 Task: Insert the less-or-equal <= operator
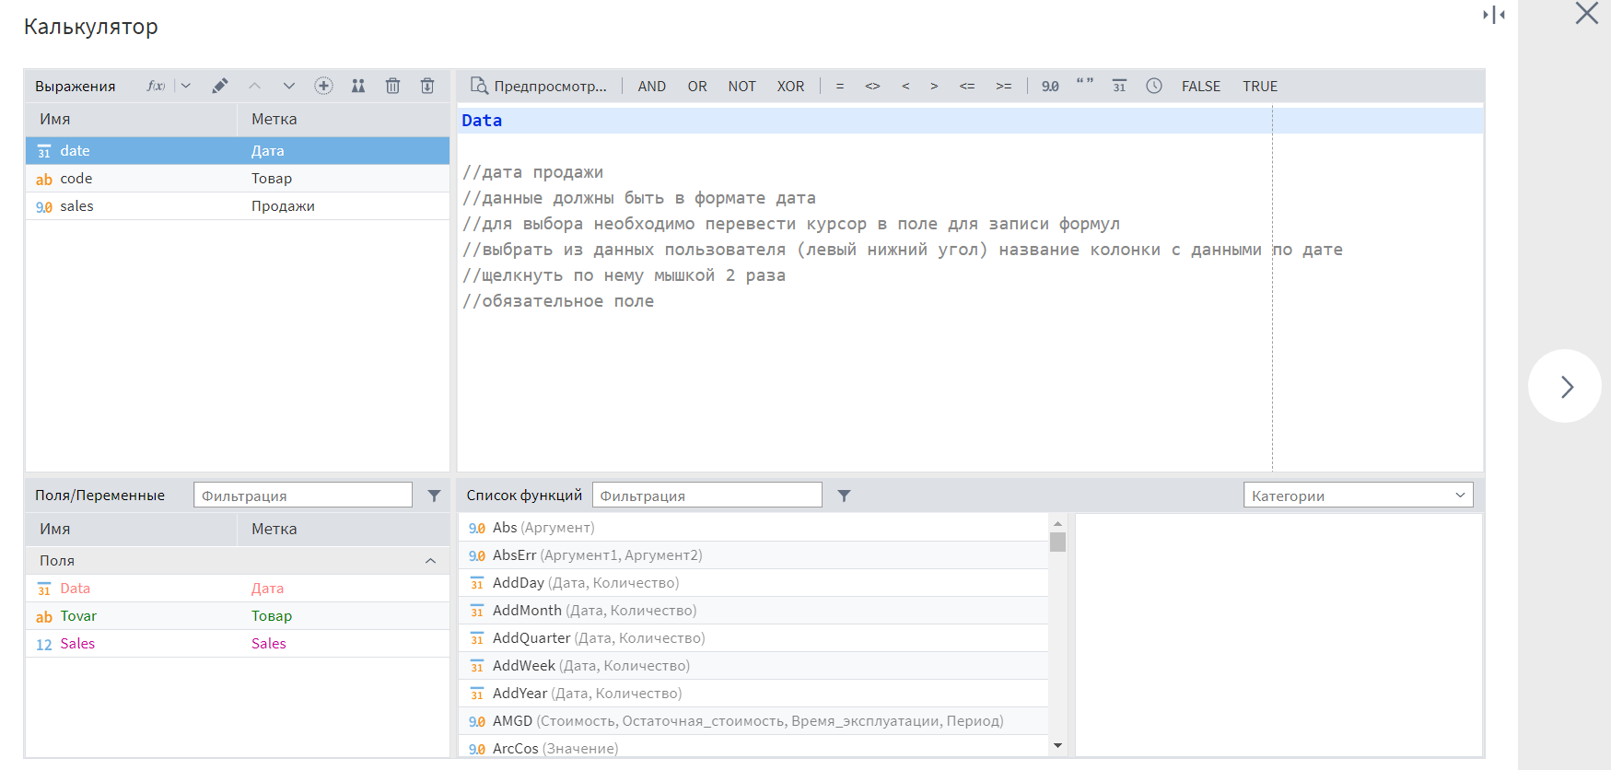967,86
